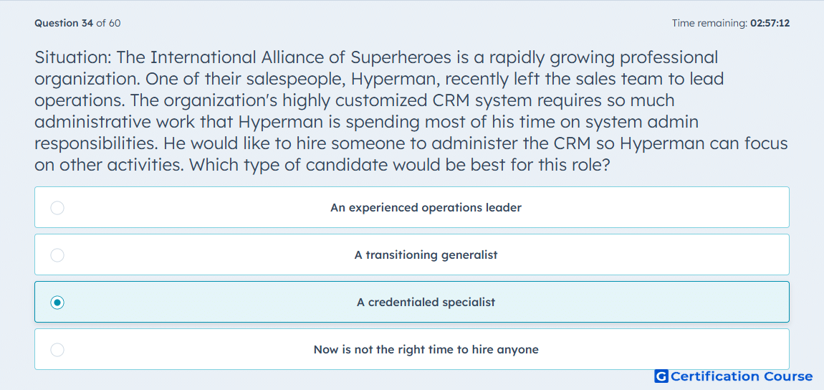This screenshot has width=824, height=390.
Task: Click the 'Time remaining:' label text
Action: tap(709, 23)
